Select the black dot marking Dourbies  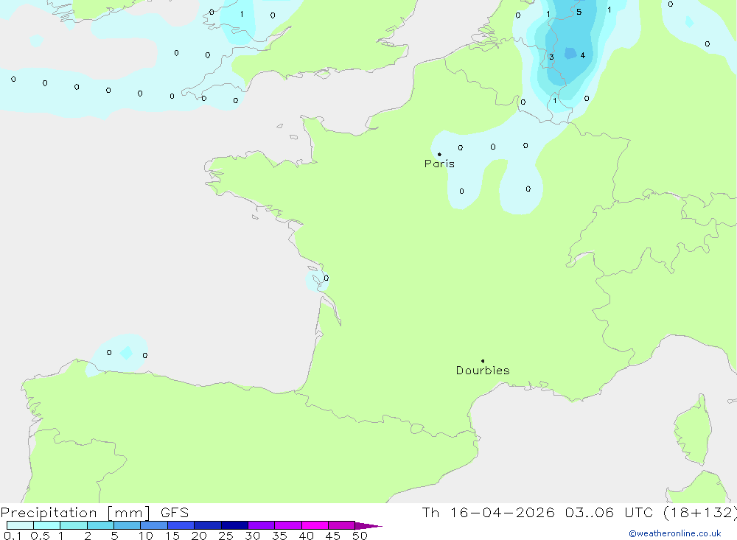(x=483, y=361)
